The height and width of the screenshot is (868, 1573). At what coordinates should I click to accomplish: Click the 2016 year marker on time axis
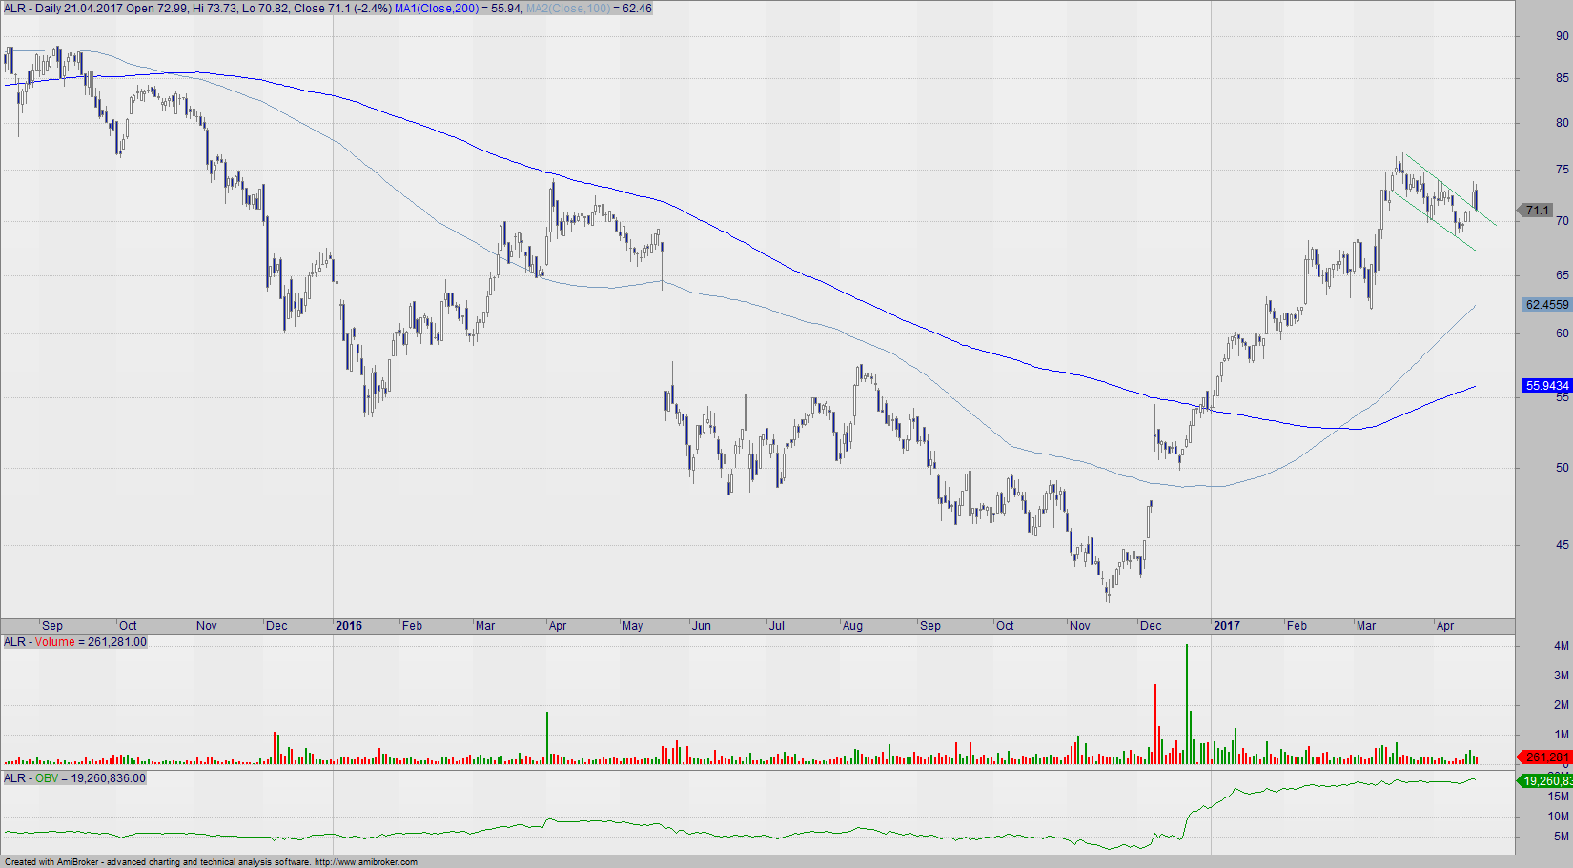[349, 626]
